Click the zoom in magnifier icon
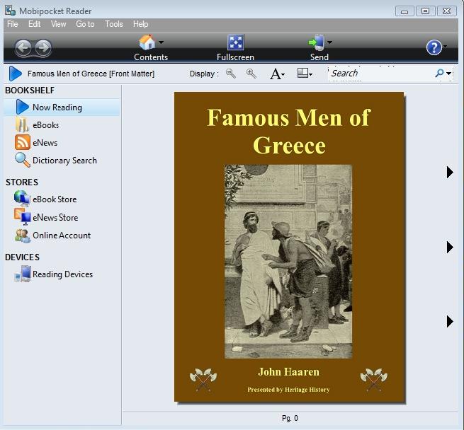Screen dimensions: 464x430 point(251,74)
